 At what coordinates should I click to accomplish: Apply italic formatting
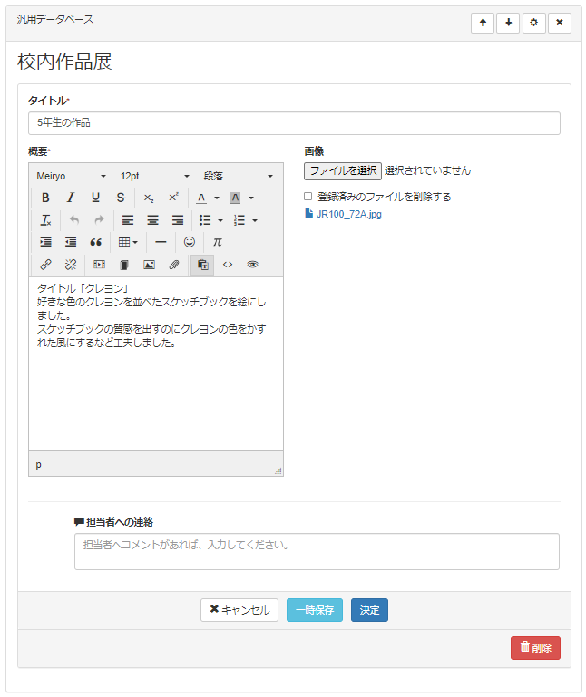[70, 198]
